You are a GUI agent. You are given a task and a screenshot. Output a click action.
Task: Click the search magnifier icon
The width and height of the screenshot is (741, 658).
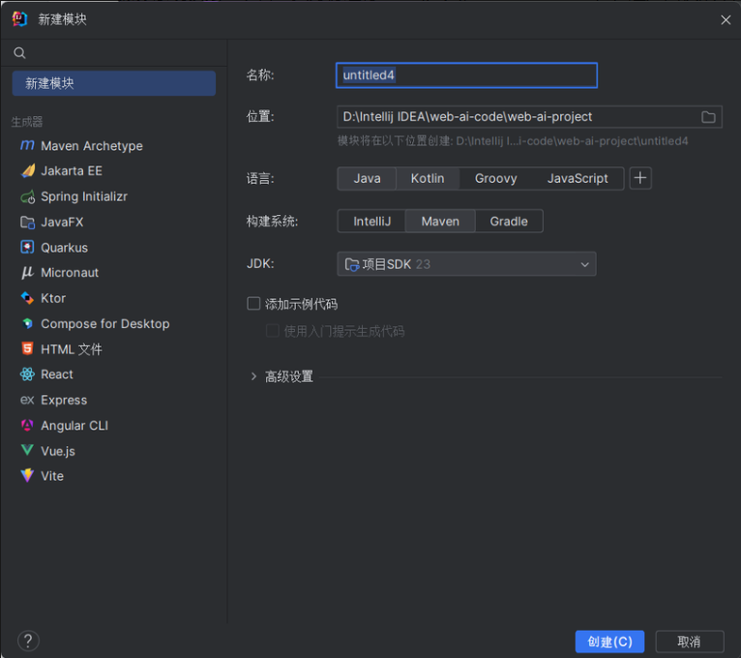click(19, 53)
